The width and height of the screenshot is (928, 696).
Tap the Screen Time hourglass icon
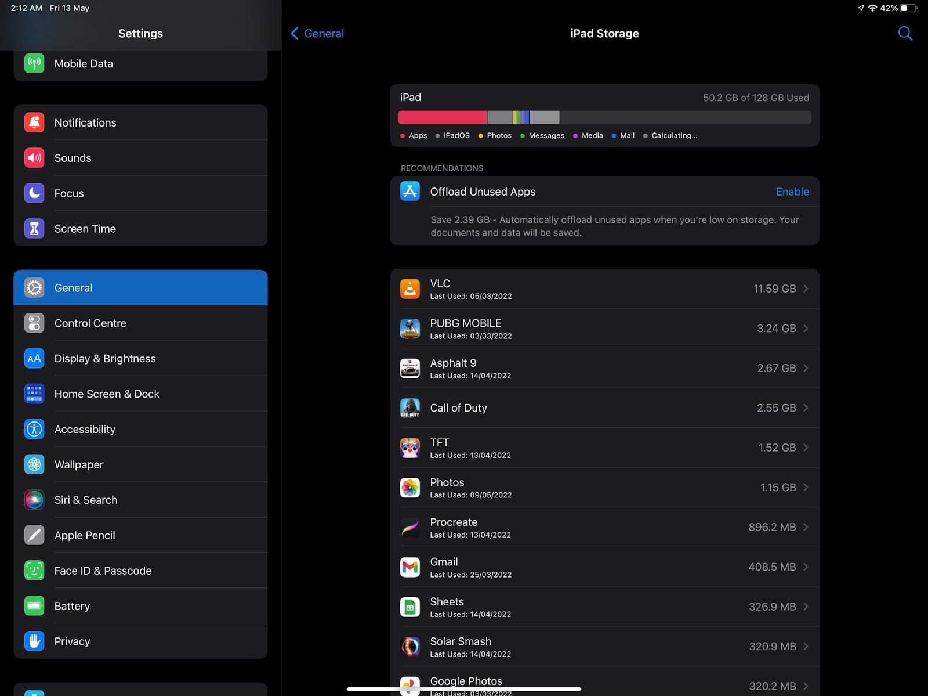click(x=34, y=229)
